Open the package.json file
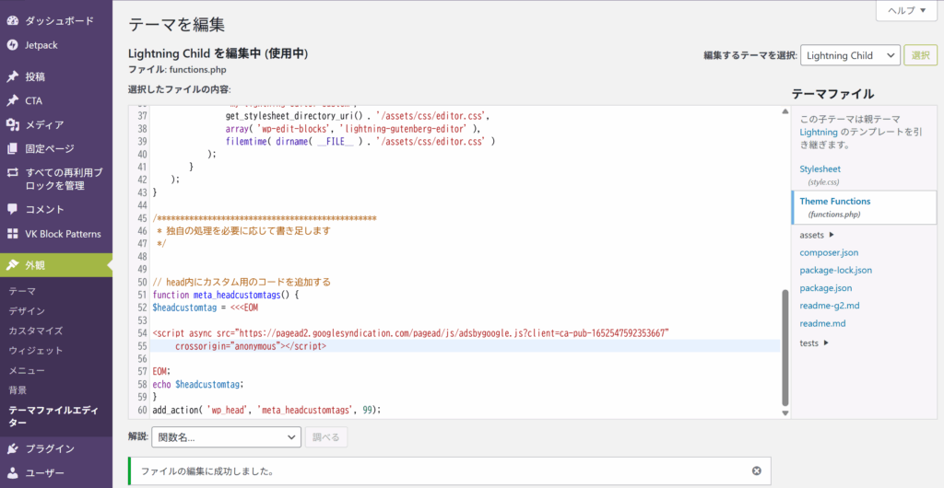 tap(825, 288)
